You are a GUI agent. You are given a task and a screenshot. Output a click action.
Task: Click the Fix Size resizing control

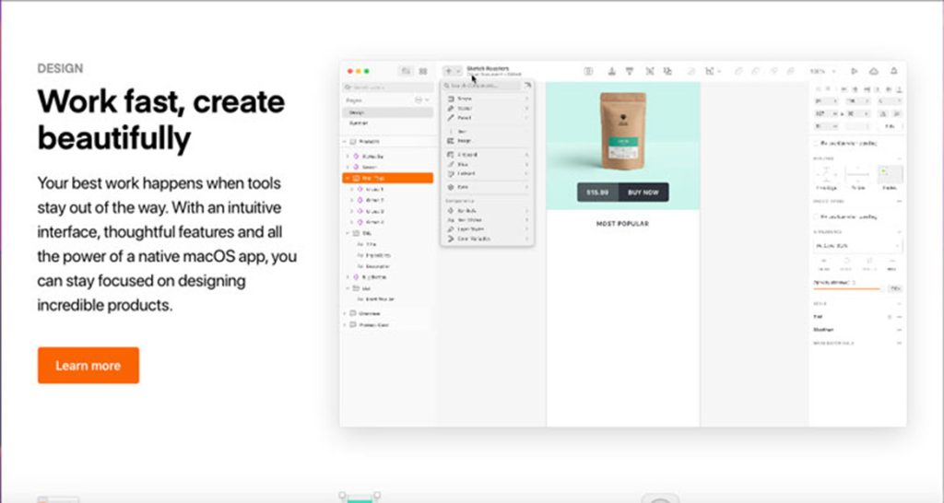[858, 175]
